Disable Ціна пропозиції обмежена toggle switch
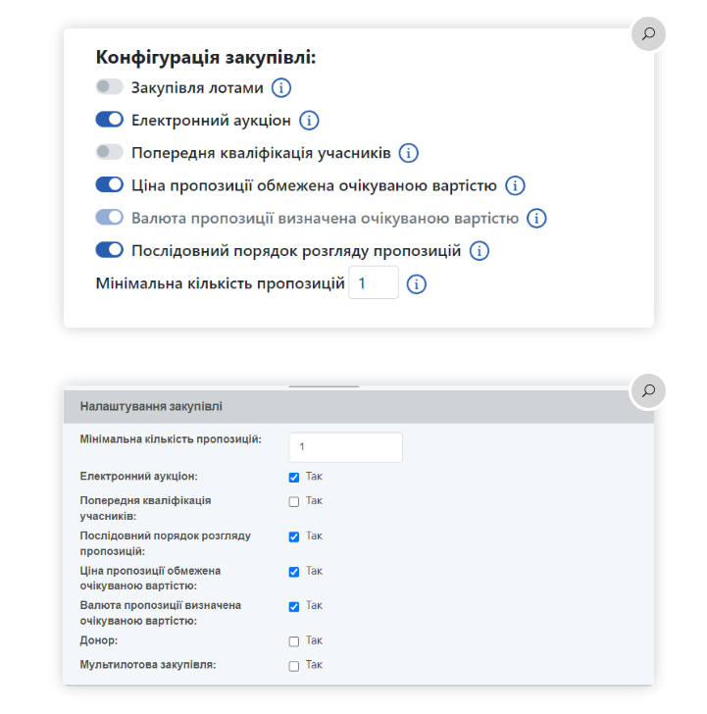Image resolution: width=707 pixels, height=714 pixels. tap(109, 184)
